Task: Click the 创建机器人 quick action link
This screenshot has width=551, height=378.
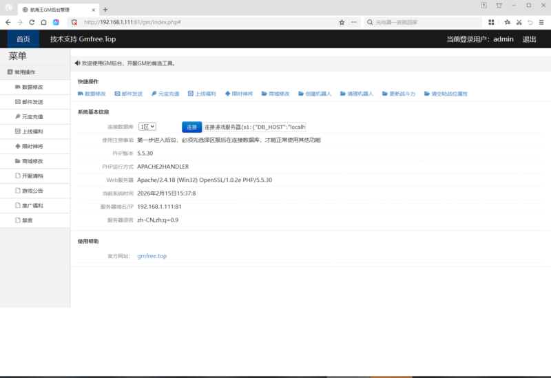Action: (x=315, y=94)
